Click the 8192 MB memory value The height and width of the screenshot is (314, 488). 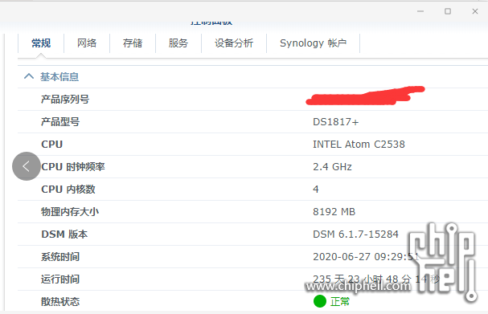[334, 212]
